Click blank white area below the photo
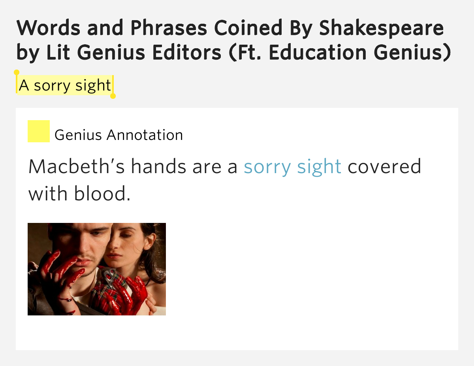Viewport: 474px width, 366px height. pos(237,333)
